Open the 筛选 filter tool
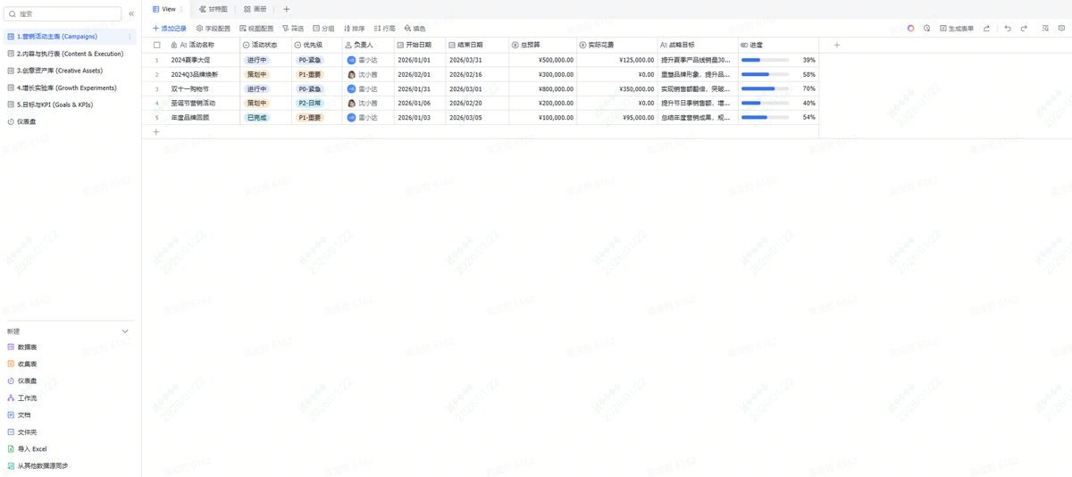The width and height of the screenshot is (1072, 477). tap(293, 29)
